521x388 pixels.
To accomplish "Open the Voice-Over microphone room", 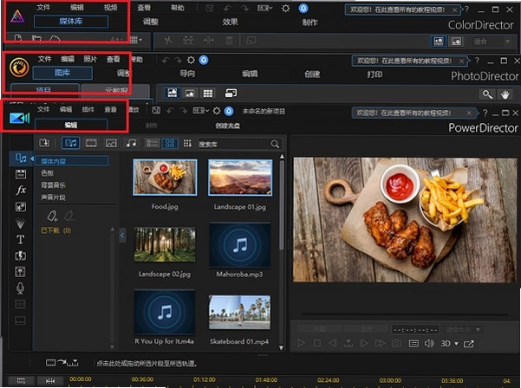I will coord(20,288).
